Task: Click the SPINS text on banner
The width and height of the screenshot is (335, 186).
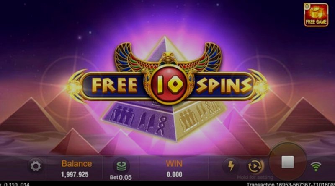Action: (224, 86)
